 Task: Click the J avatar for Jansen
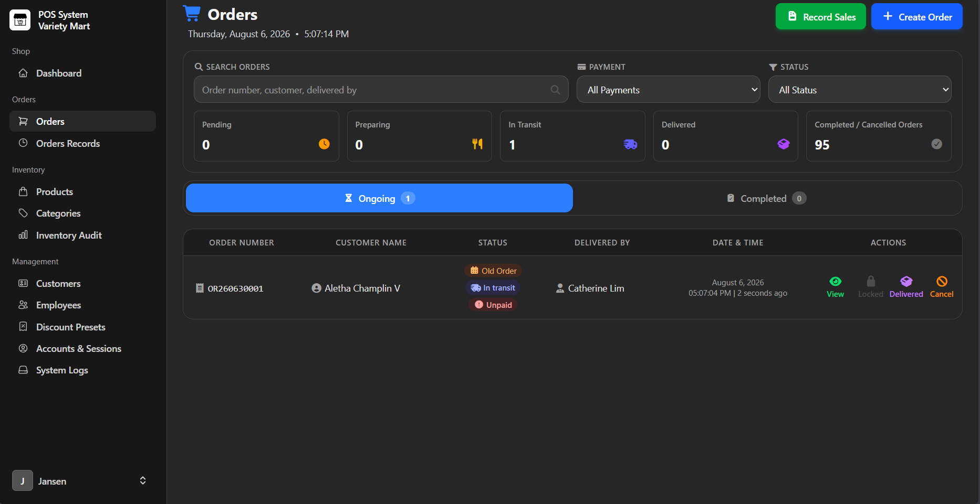pos(23,480)
